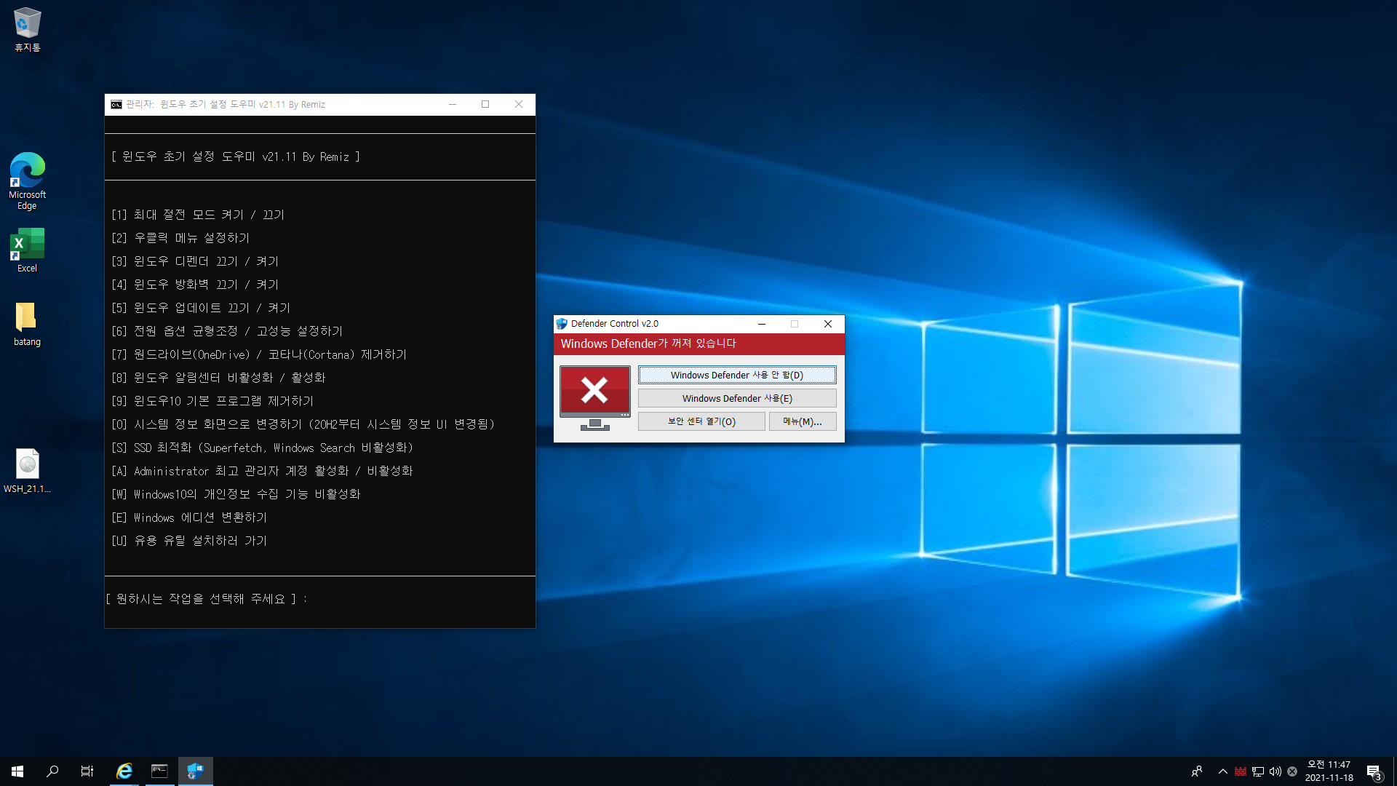Click the round x tray icon next to volume

1292,771
